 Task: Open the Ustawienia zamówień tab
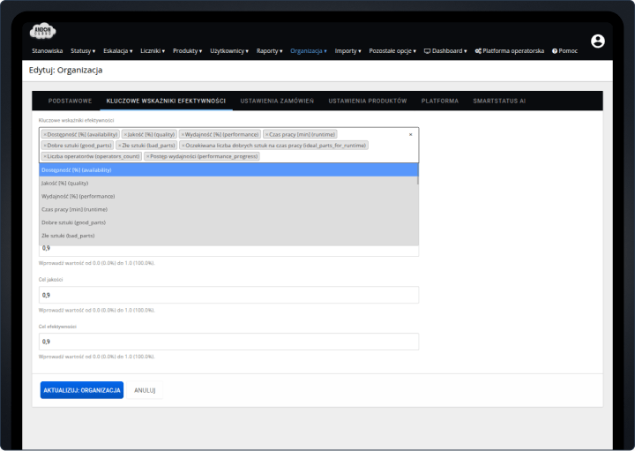277,101
